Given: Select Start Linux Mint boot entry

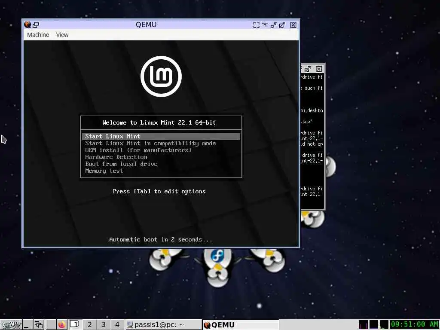Looking at the screenshot, I should (x=161, y=136).
